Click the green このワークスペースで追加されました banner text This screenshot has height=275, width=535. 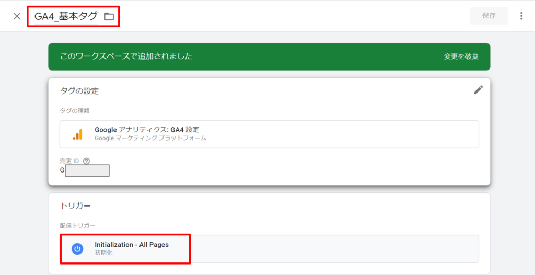click(126, 56)
